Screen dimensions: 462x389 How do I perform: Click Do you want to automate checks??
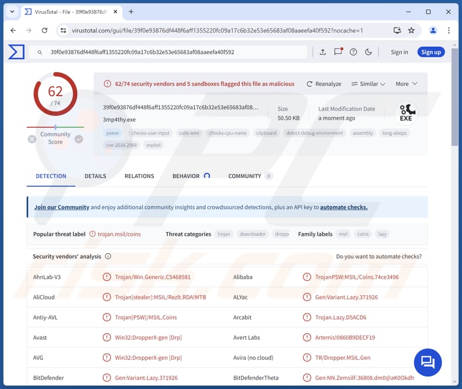[378, 257]
